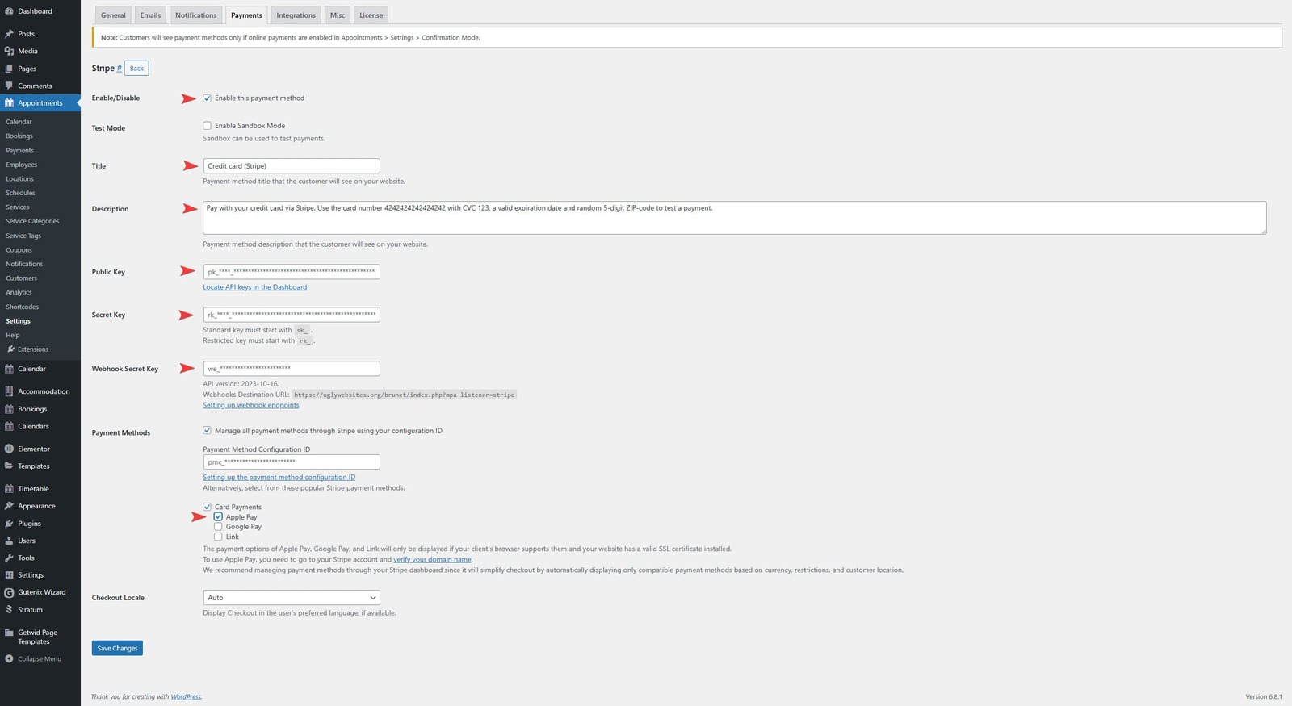Open Customers submenu item
This screenshot has width=1292, height=706.
click(22, 278)
